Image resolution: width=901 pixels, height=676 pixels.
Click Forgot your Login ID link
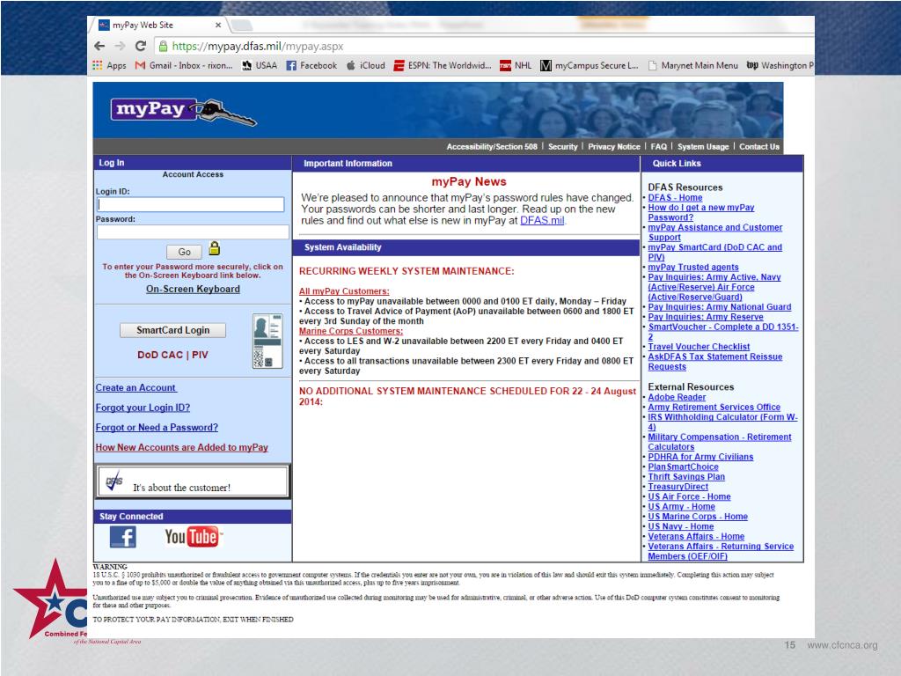[143, 408]
